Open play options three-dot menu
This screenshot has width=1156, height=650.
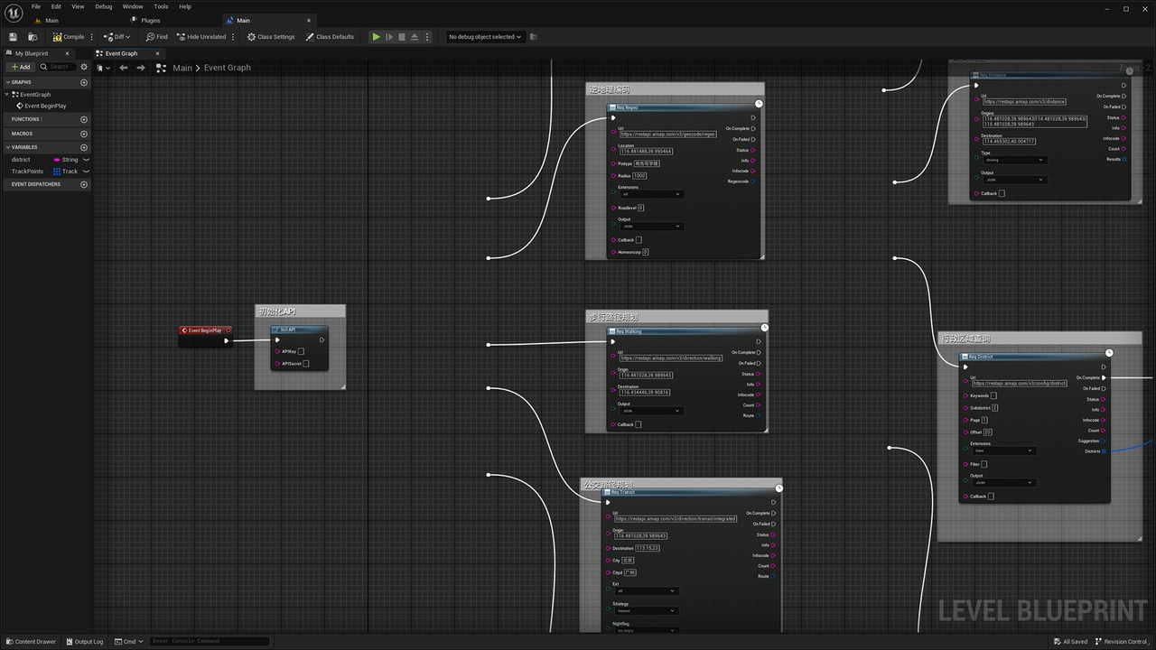click(427, 37)
